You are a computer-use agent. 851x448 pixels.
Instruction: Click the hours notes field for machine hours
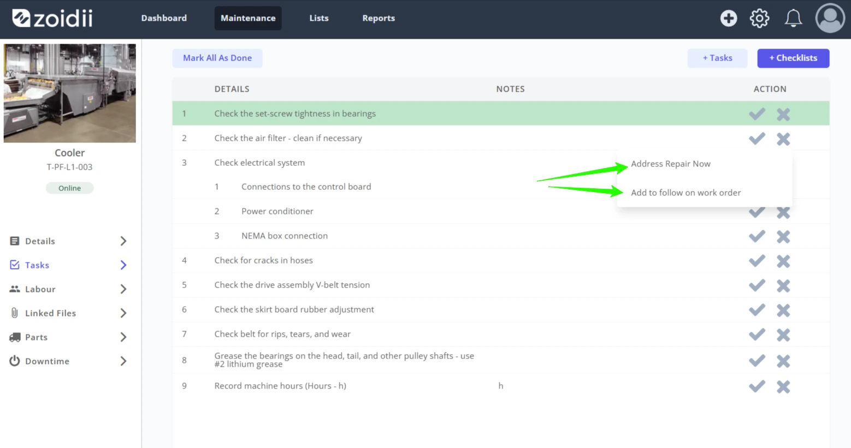click(500, 386)
